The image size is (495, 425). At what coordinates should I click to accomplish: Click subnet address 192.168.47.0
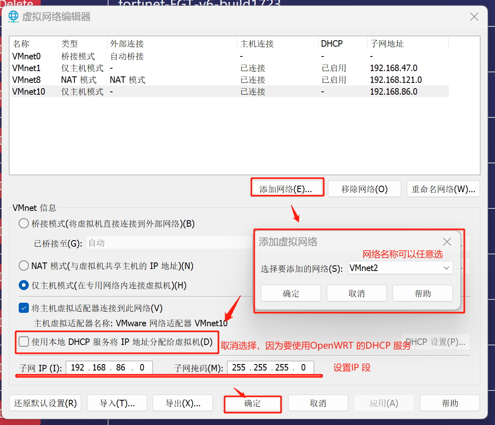click(393, 68)
